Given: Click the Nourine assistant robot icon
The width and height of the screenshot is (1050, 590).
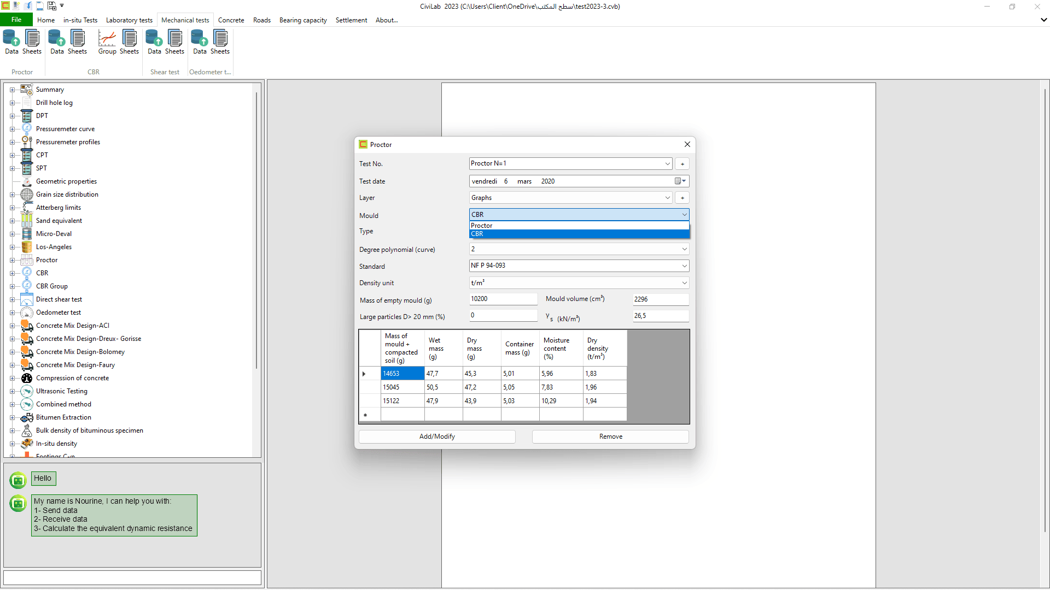Looking at the screenshot, I should (x=18, y=480).
